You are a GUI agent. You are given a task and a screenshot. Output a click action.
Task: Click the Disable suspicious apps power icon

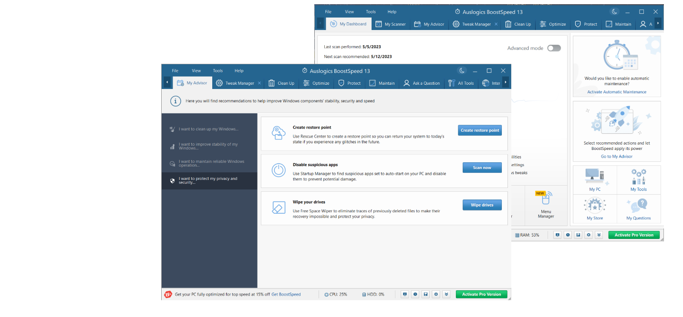click(278, 170)
